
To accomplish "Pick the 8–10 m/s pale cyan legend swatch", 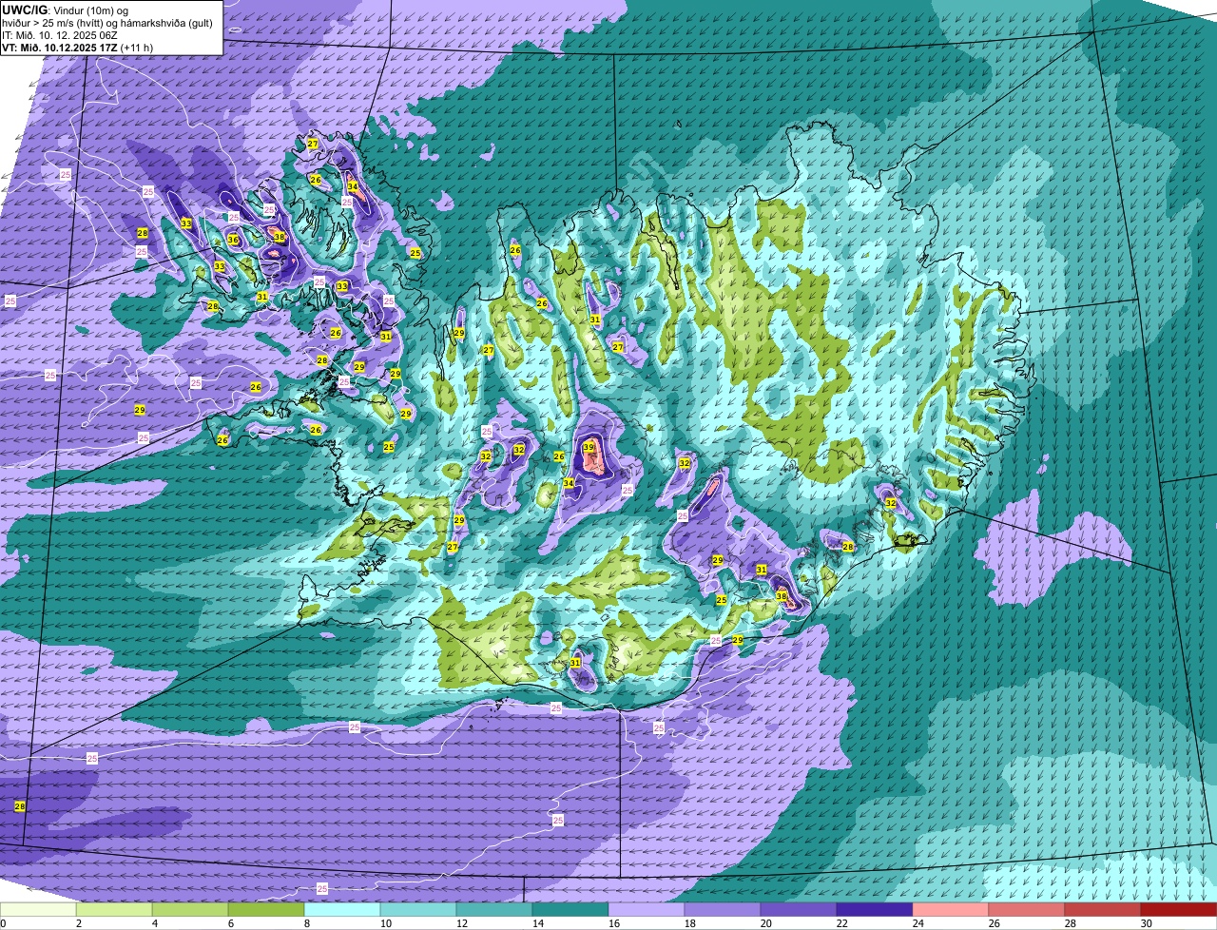I will 342,910.
